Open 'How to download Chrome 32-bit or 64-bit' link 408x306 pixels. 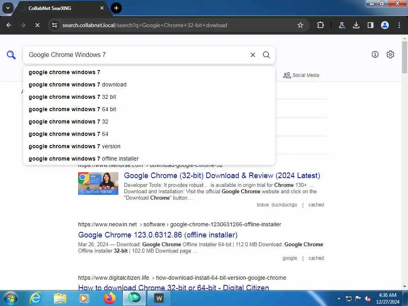(174, 288)
